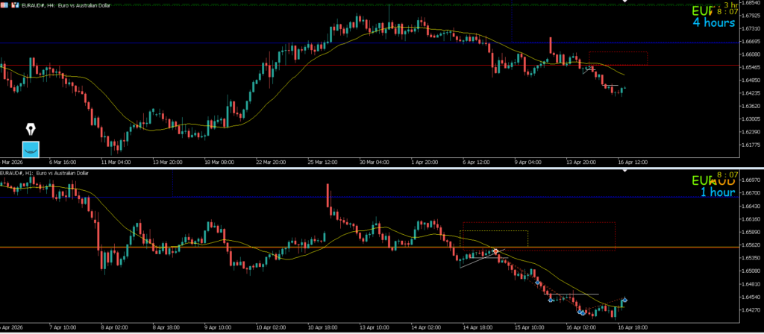This screenshot has height=334, width=764.
Task: Click the chart shift triangle on H4 chart
Action: point(625,3)
